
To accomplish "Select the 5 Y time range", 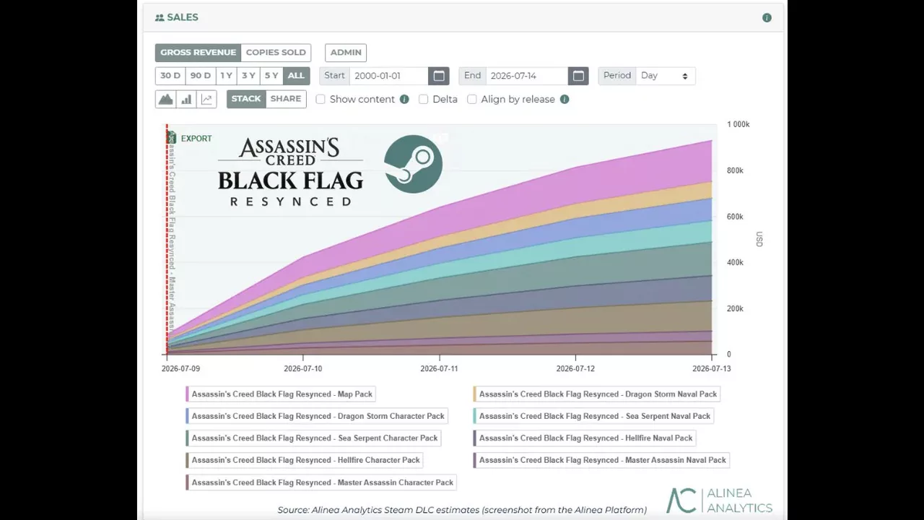I will 271,76.
